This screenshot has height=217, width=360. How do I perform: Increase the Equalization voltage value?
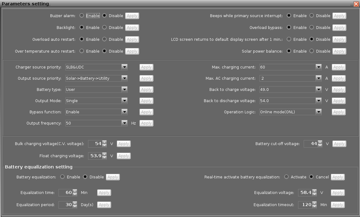tap(315, 191)
